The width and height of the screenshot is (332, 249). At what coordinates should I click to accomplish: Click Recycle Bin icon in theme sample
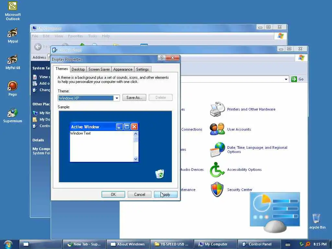[160, 174]
